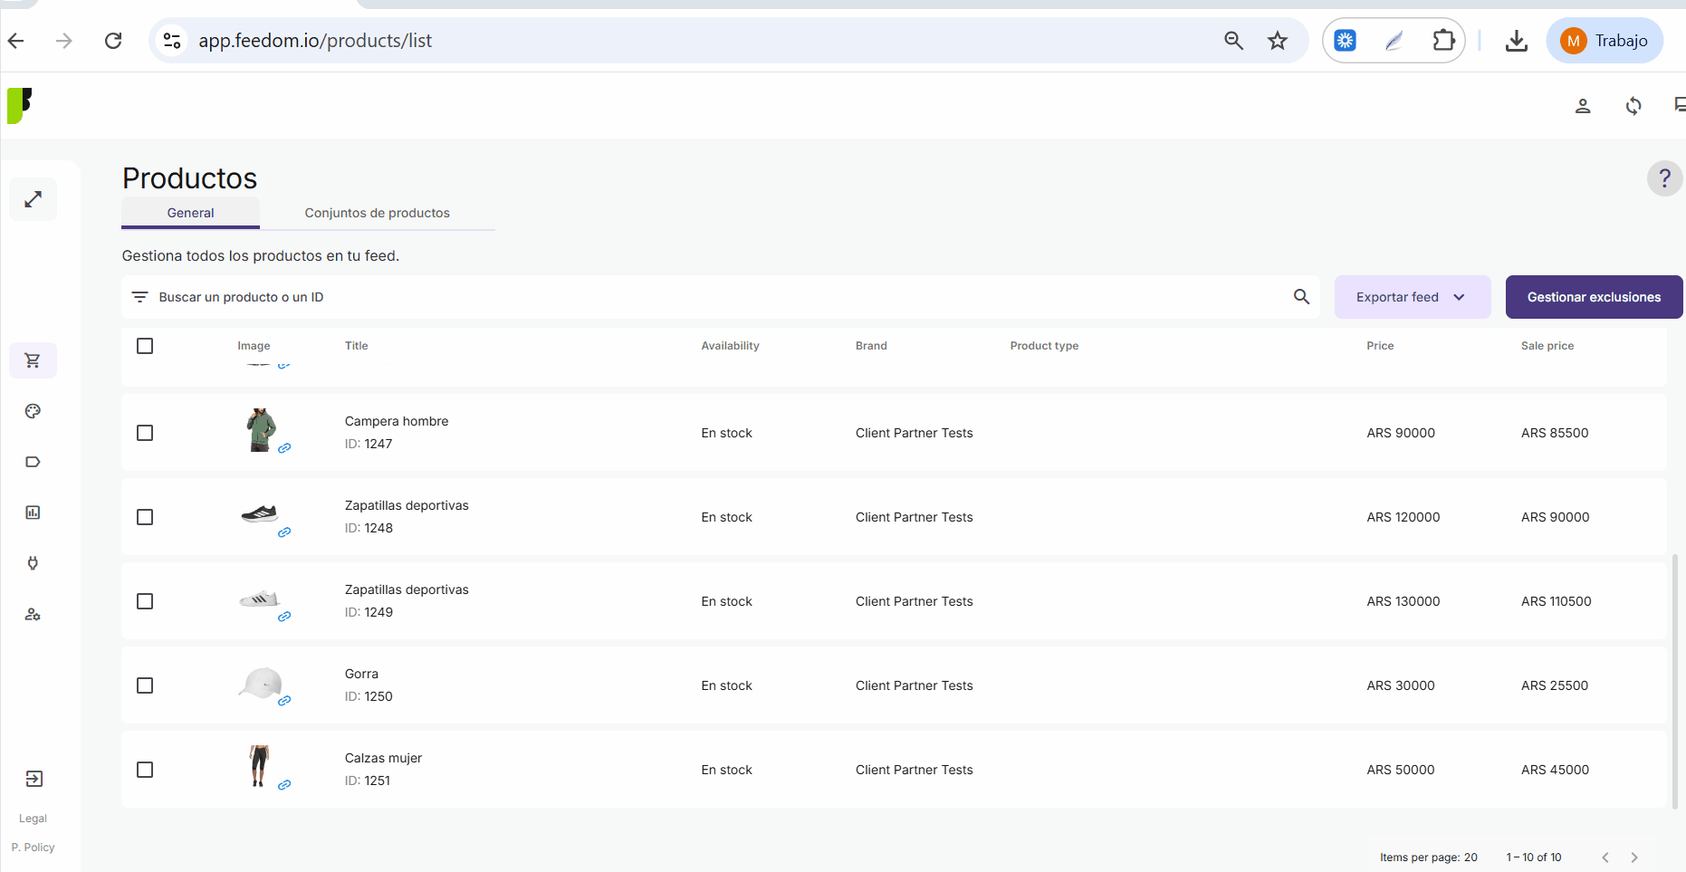Click the Gestionar exclusiones button

1594,297
